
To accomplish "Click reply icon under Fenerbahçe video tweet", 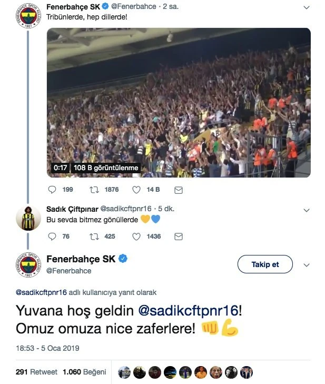I will point(52,190).
